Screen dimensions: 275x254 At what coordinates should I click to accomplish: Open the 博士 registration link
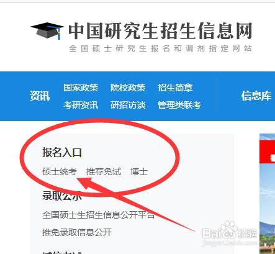[139, 171]
